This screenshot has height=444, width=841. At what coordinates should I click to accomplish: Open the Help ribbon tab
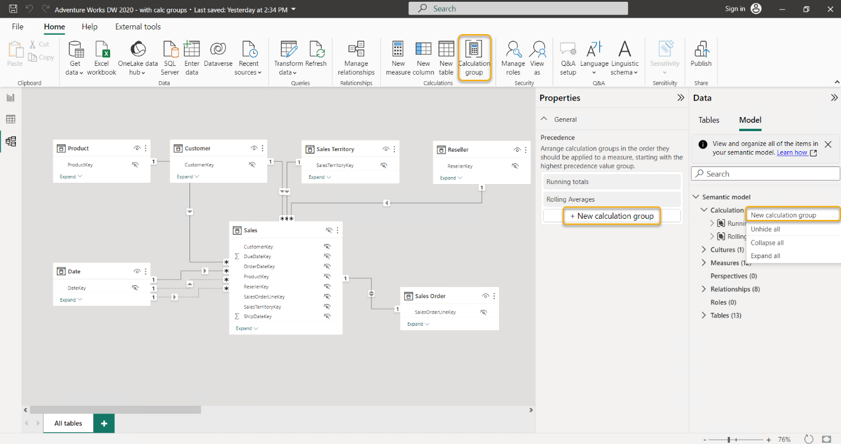coord(89,26)
